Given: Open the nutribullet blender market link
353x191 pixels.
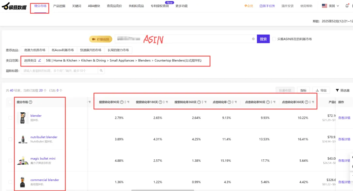Looking at the screenshot, I should pos(44,137).
